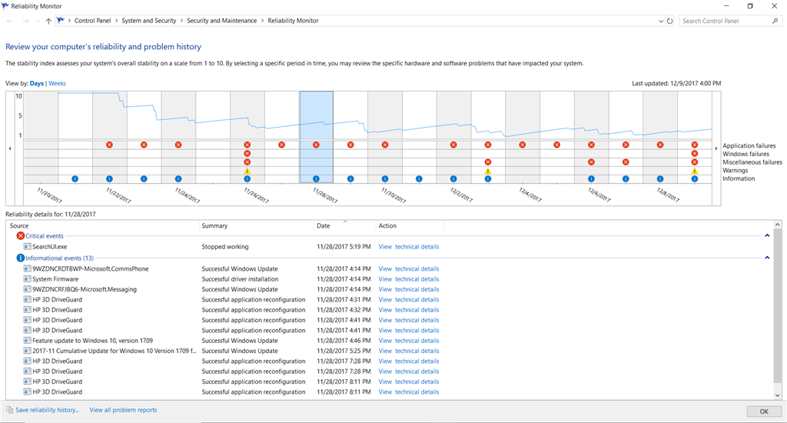This screenshot has width=787, height=423.
Task: Open the recent locations dropdown arrow
Action: point(38,21)
